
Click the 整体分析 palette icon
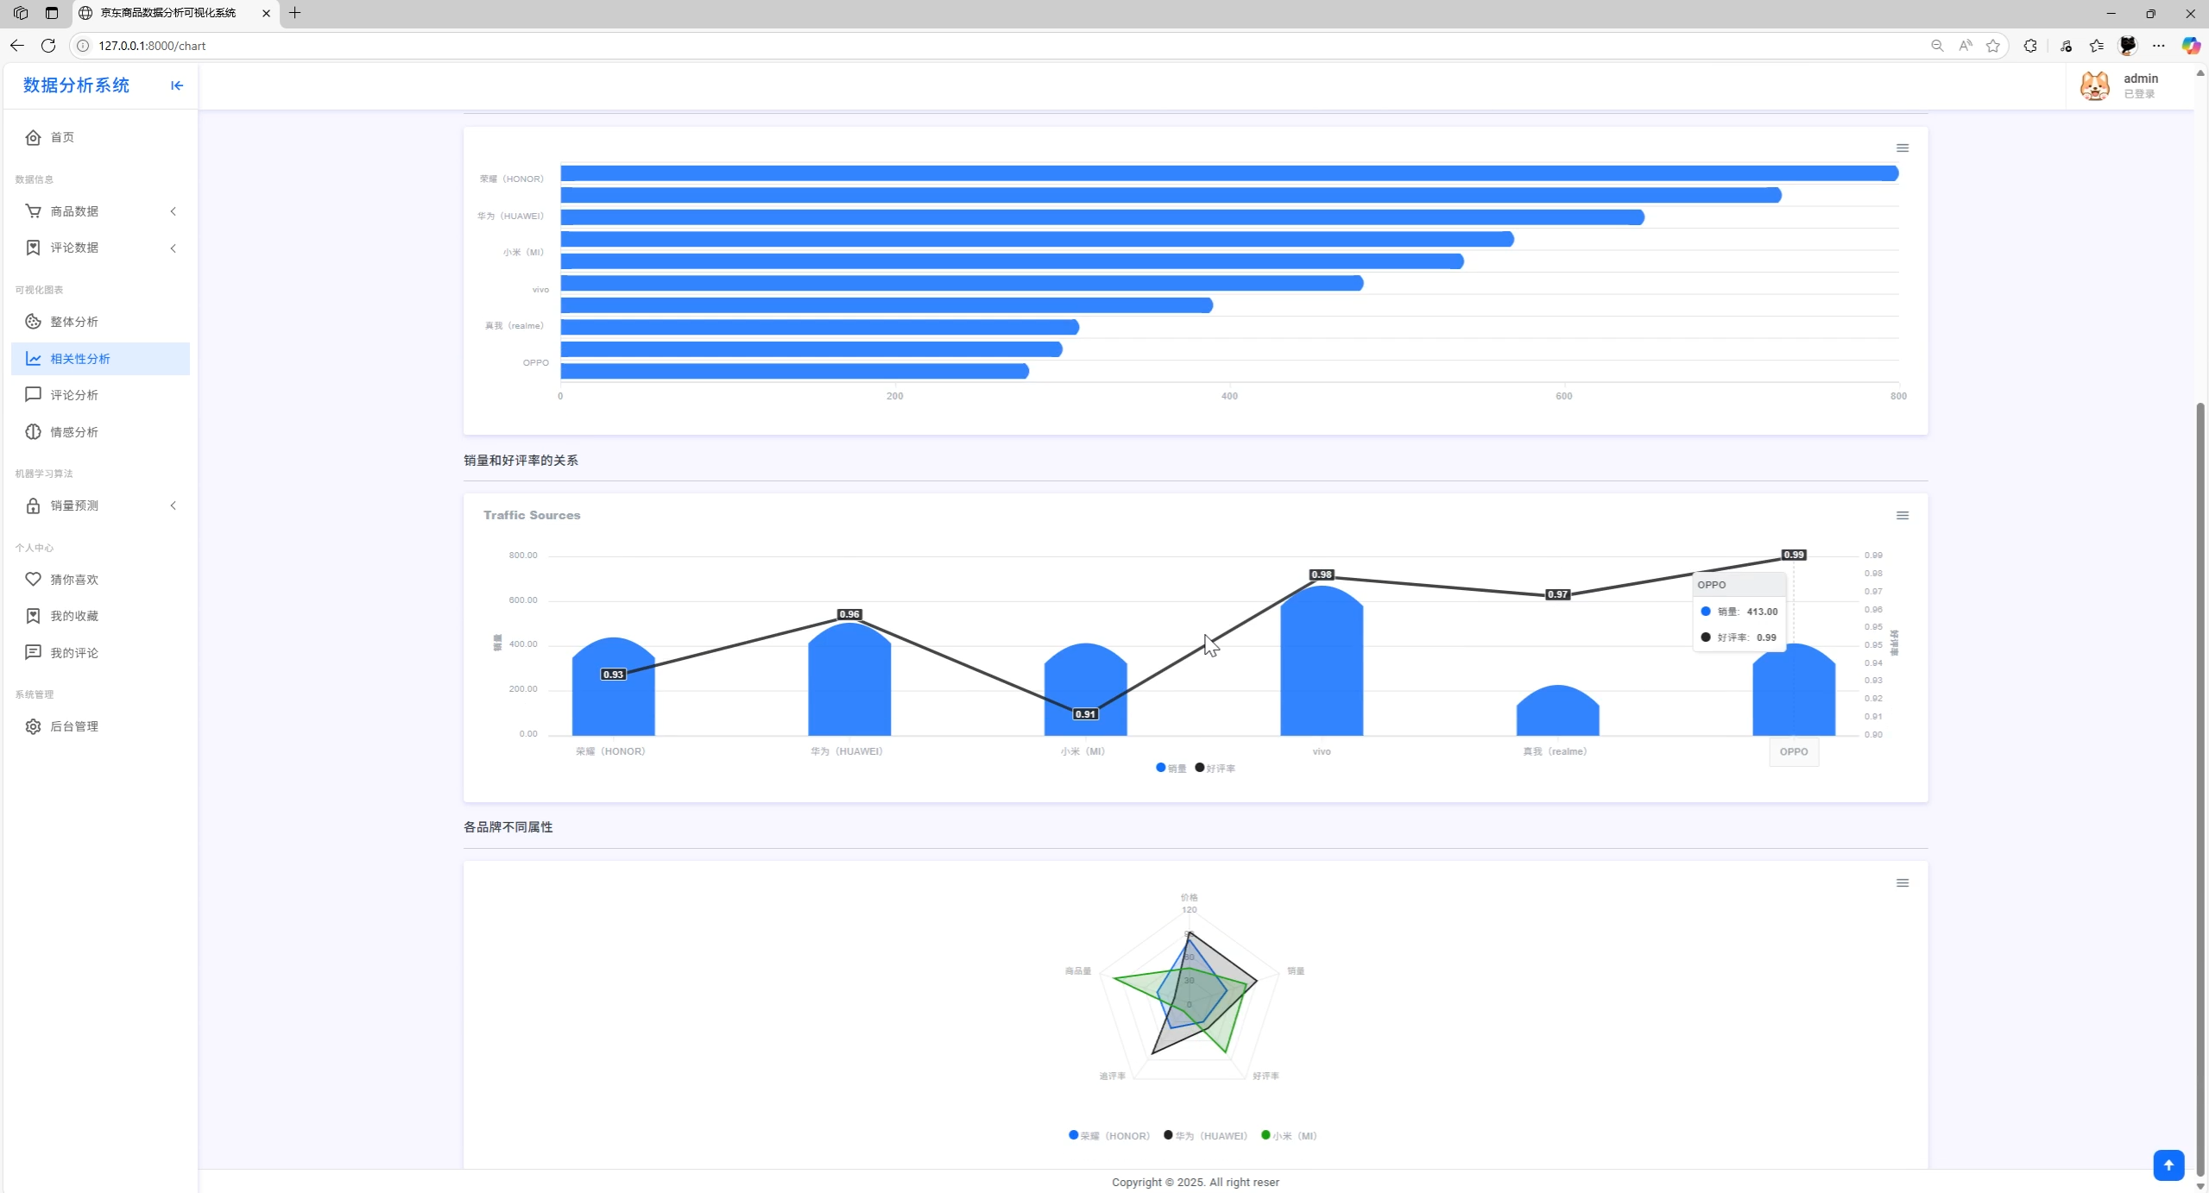tap(33, 322)
